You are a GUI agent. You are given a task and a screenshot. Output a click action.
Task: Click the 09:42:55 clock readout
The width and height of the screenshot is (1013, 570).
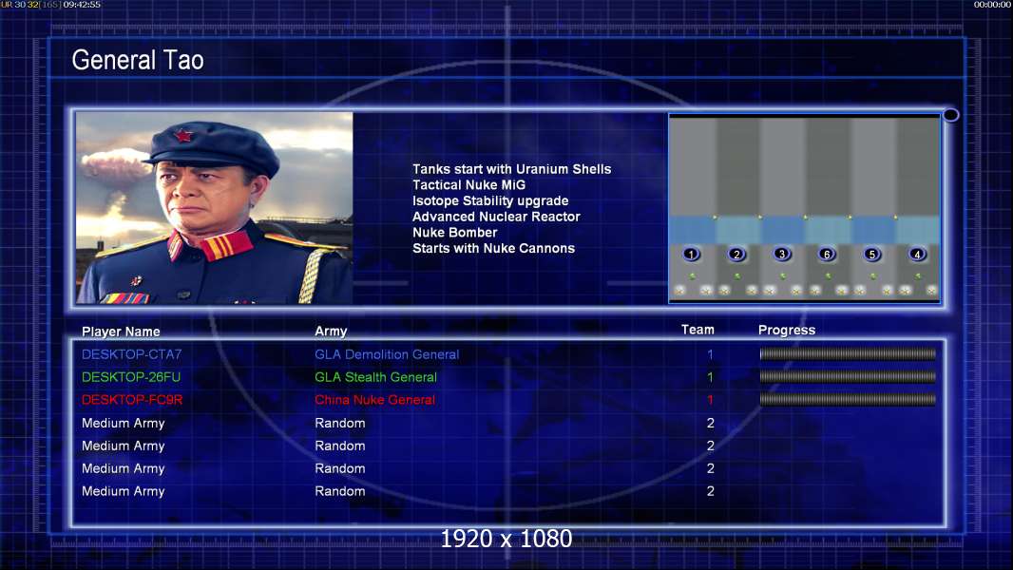(82, 5)
